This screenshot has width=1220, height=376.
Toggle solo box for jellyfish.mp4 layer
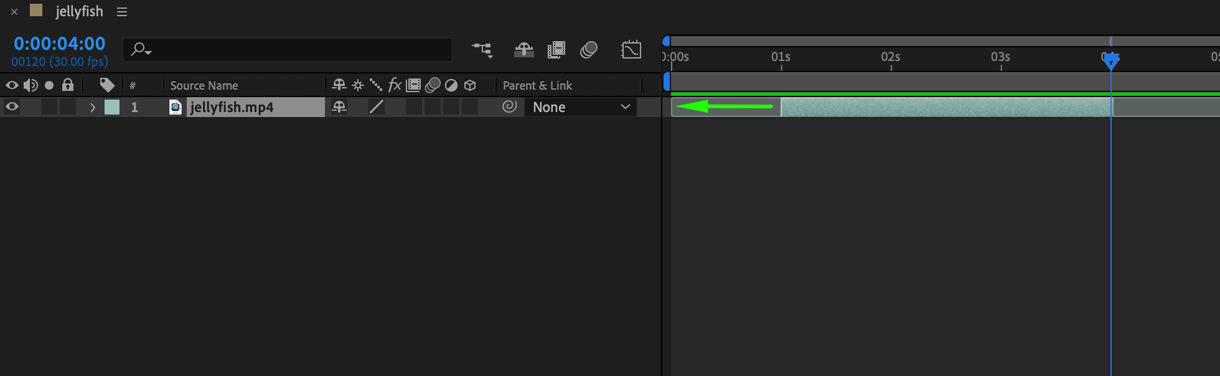(49, 107)
